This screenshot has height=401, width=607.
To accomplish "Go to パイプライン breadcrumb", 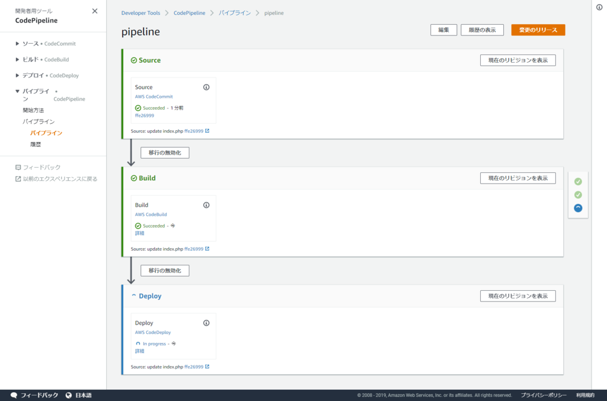I will 235,13.
